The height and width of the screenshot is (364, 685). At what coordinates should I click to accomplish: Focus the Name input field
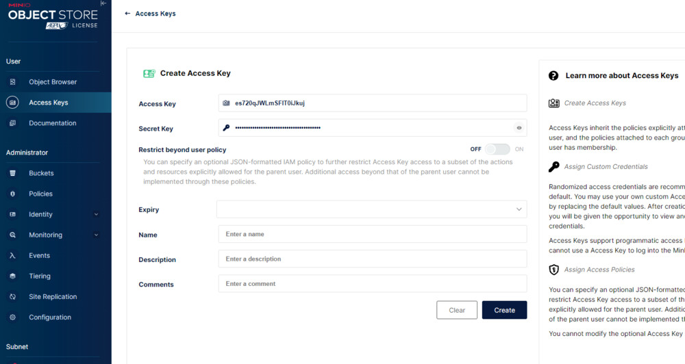[x=372, y=234]
